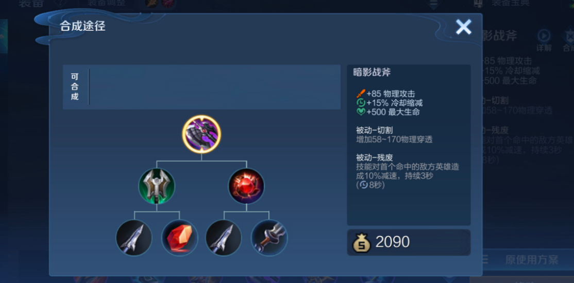This screenshot has height=283, width=574.
Task: Click the cooldown clock icon beside 8秒
Action: point(364,185)
